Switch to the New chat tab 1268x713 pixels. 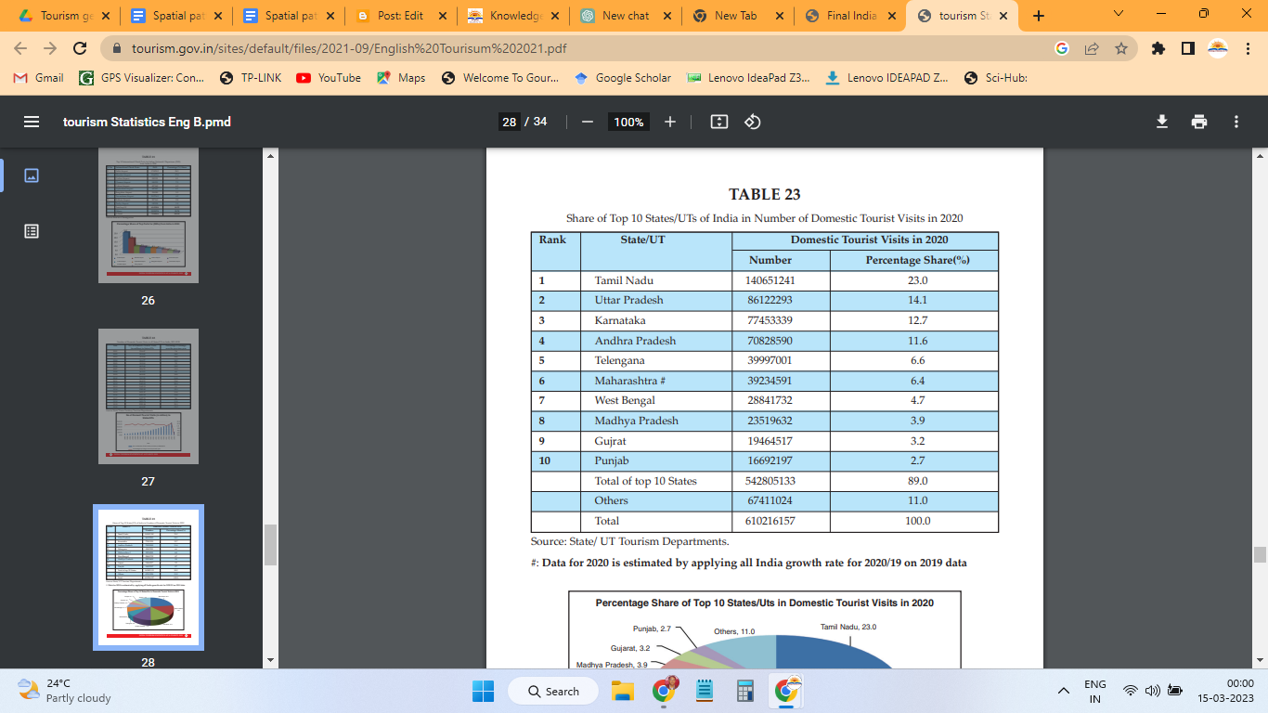625,16
